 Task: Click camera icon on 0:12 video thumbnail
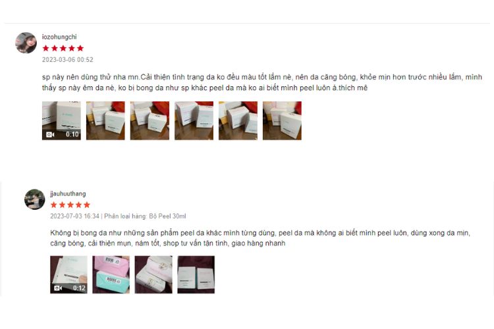coord(58,288)
